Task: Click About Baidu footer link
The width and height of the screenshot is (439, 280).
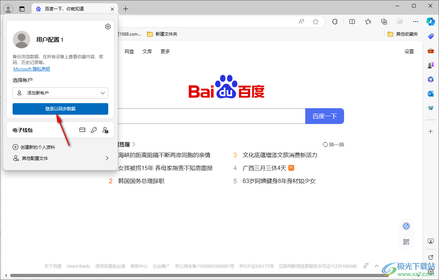Action: [x=78, y=266]
